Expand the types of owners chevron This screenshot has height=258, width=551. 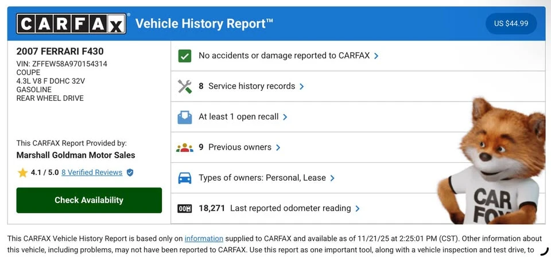[332, 178]
